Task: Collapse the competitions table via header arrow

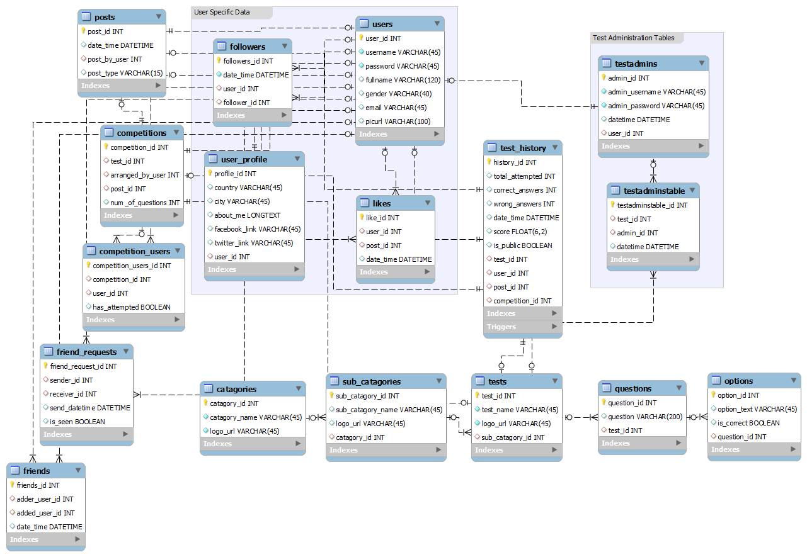Action: [x=175, y=133]
